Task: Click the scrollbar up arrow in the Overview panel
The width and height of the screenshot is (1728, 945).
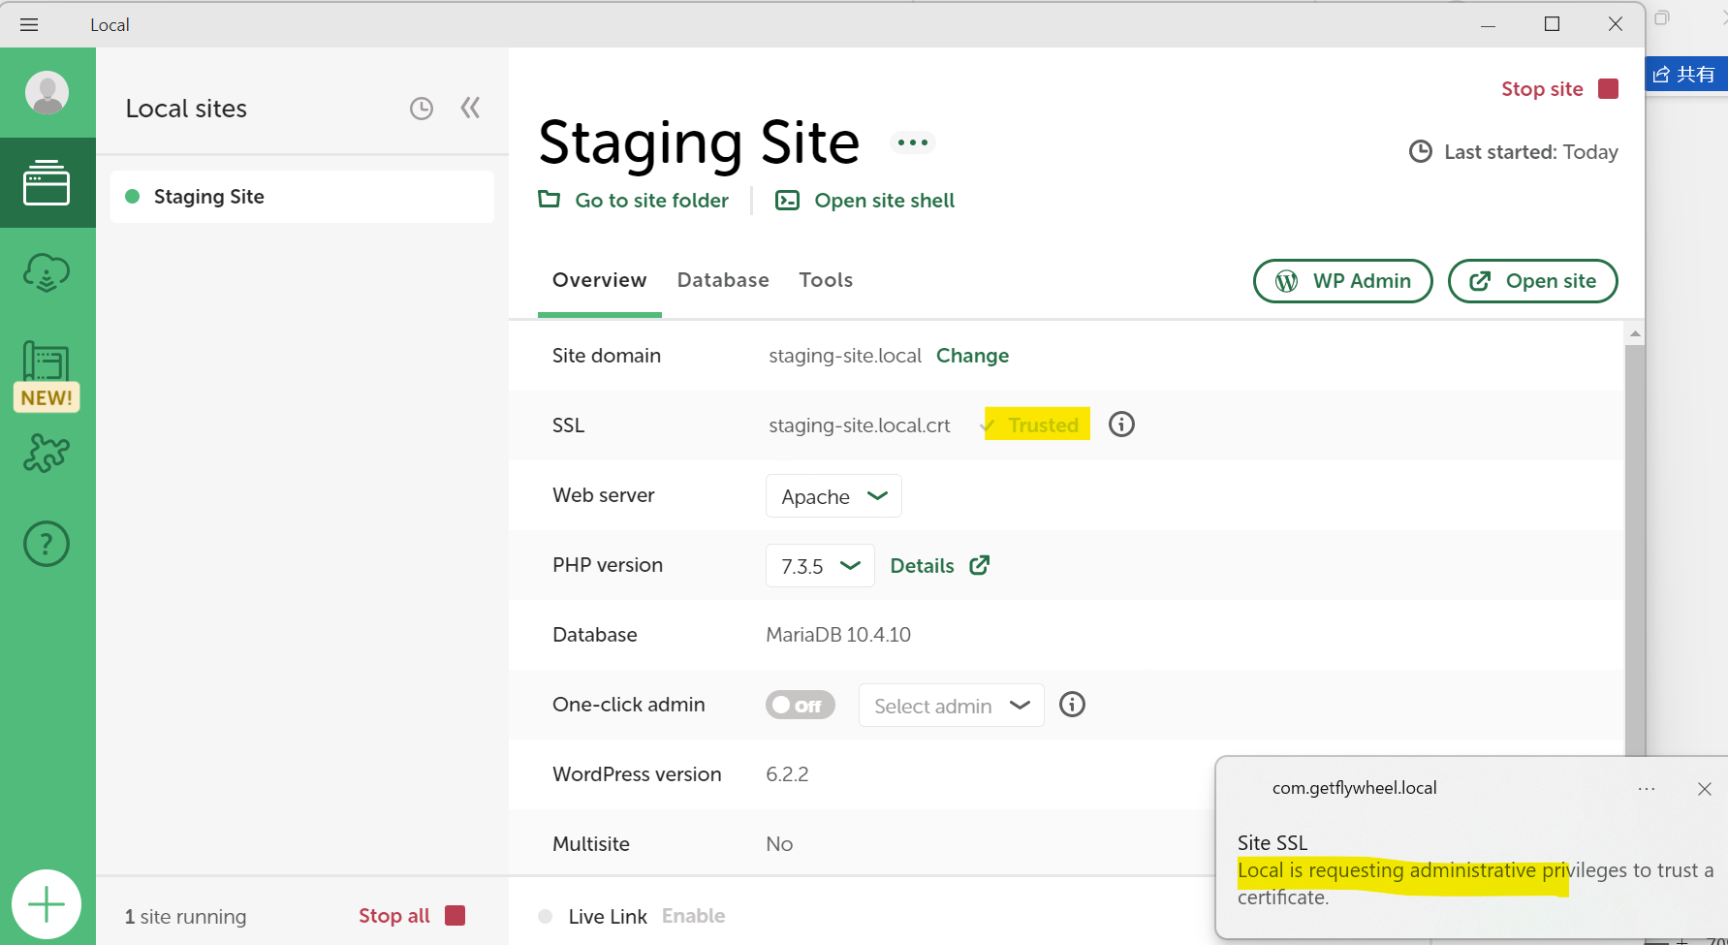Action: tap(1635, 333)
